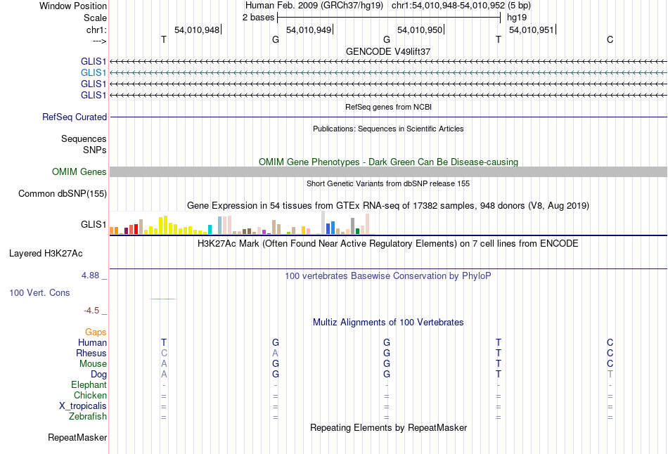Click the purple bar in the GLIS1 expression chart

pos(264,232)
